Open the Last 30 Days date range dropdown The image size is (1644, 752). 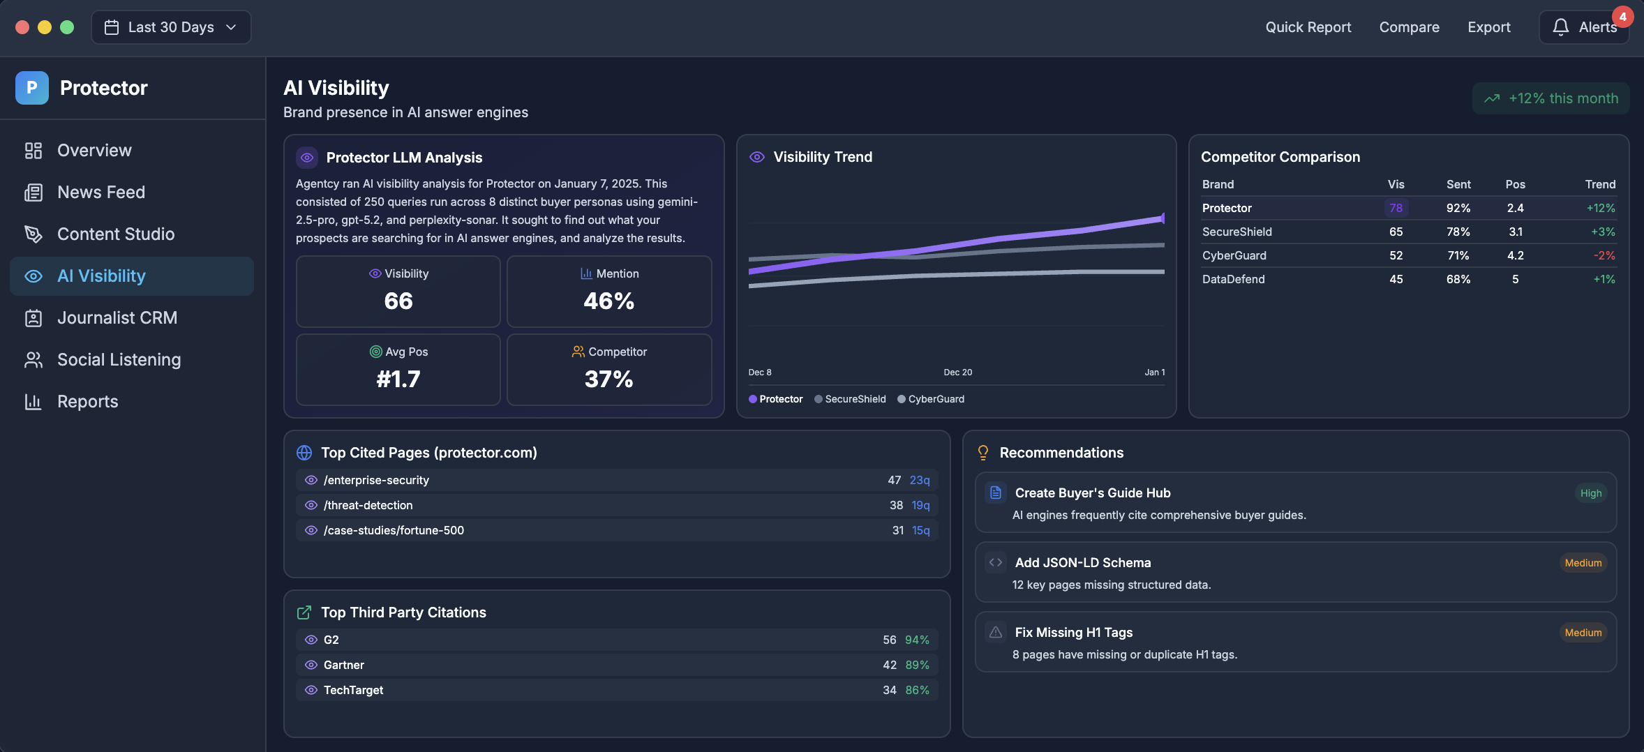171,27
